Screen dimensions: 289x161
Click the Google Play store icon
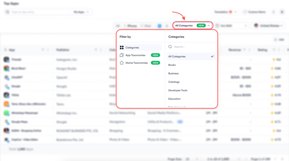(167, 26)
